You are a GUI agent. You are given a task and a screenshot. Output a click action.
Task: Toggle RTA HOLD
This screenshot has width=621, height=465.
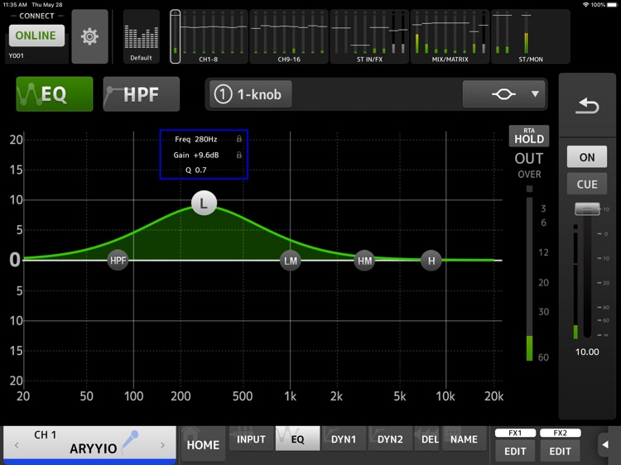pos(529,136)
